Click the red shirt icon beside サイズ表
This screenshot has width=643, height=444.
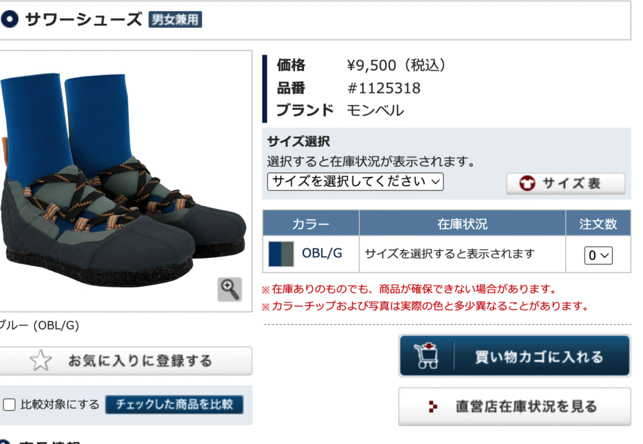click(x=527, y=183)
